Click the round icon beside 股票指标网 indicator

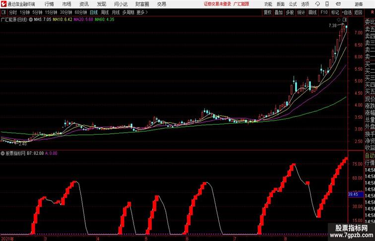pos(2,153)
